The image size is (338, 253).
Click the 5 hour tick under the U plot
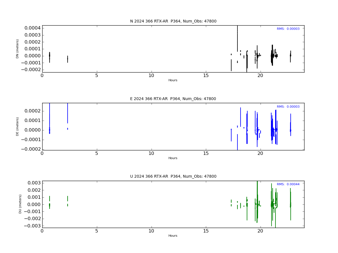click(x=97, y=231)
